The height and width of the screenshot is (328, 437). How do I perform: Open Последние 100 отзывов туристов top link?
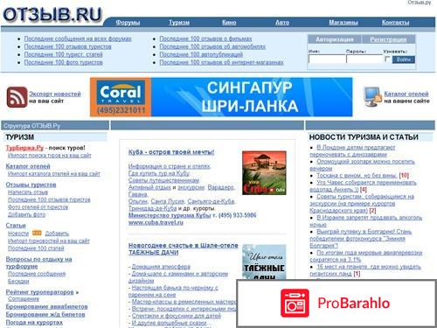point(67,46)
